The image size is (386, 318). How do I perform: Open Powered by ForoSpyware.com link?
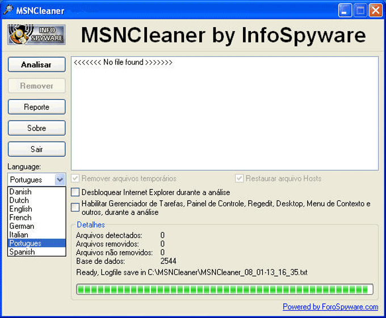coord(330,307)
